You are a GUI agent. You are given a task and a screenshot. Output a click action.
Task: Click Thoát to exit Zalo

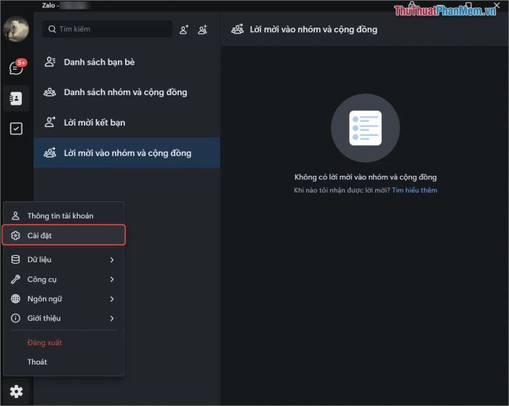37,362
